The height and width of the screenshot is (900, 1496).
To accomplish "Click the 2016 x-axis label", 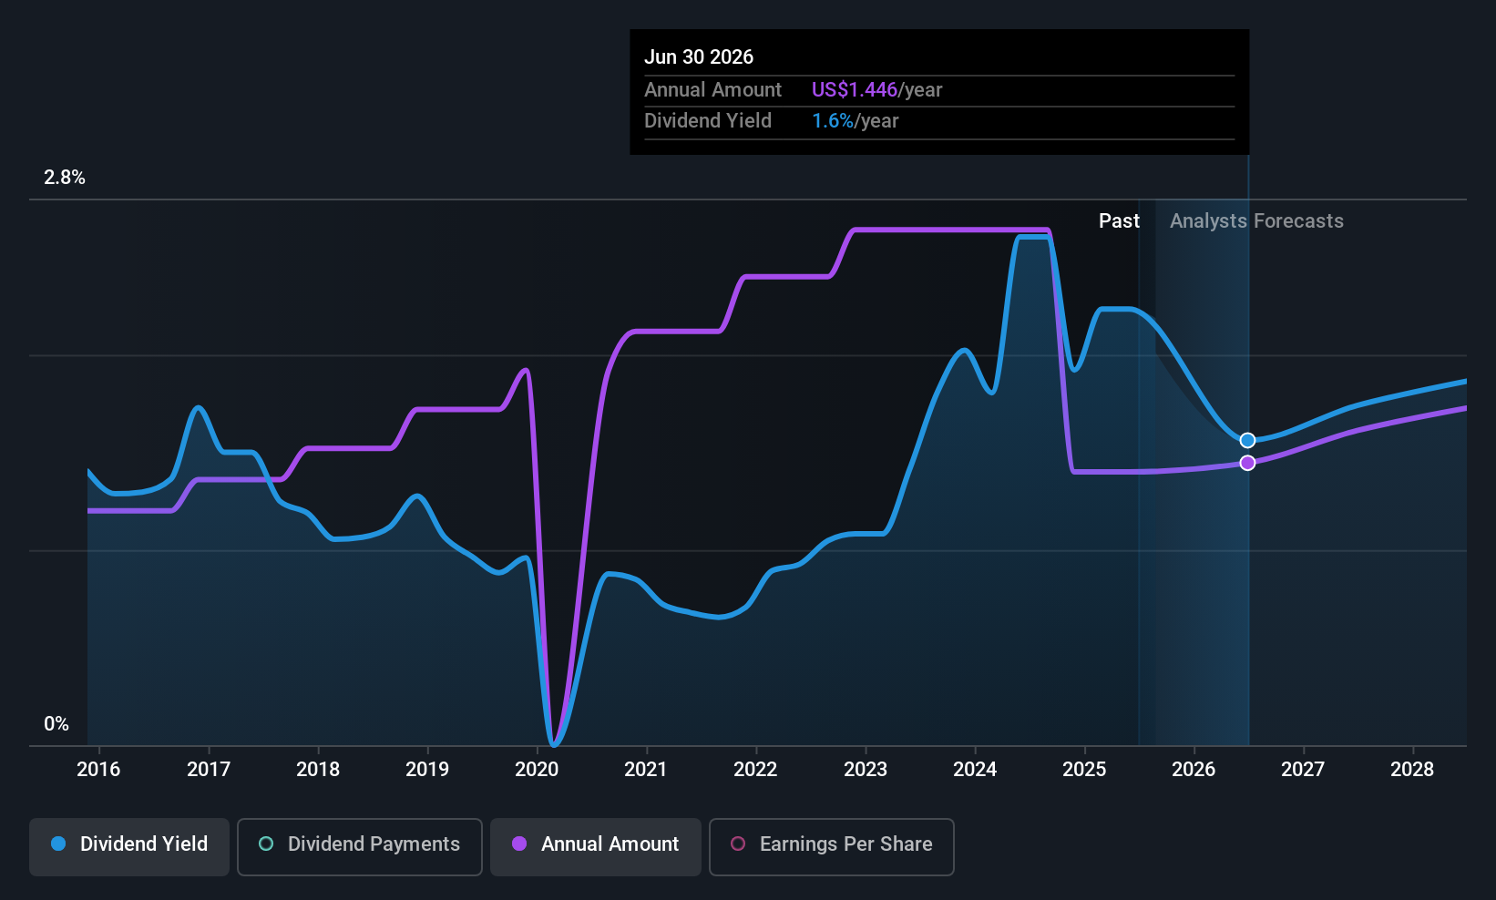I will pyautogui.click(x=98, y=770).
